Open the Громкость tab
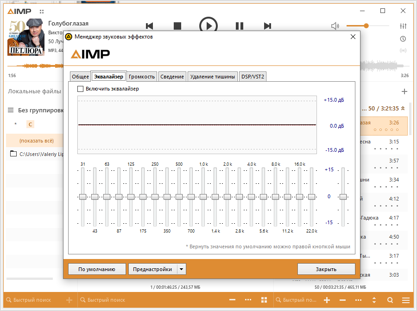 pyautogui.click(x=142, y=77)
